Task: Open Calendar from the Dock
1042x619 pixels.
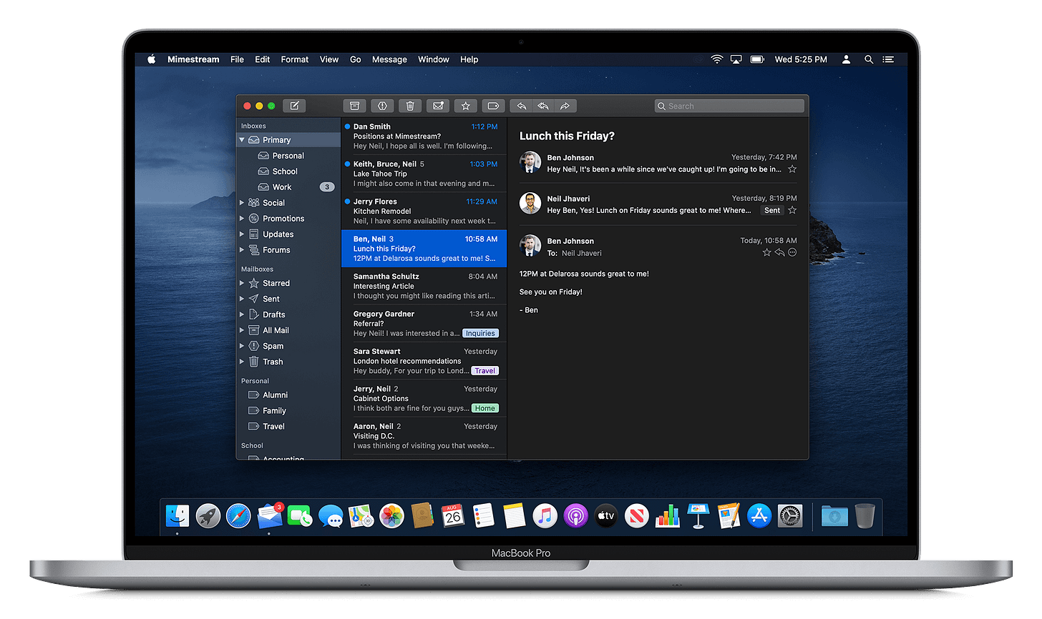Action: click(453, 515)
